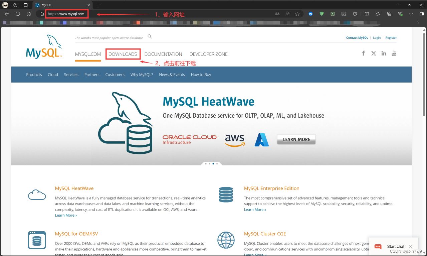Open the How to Buy menu
The image size is (427, 256).
(x=201, y=75)
